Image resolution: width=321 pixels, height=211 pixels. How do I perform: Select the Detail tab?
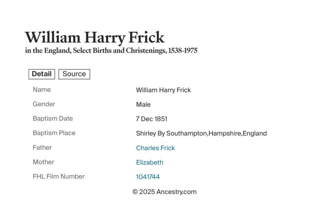(x=42, y=74)
